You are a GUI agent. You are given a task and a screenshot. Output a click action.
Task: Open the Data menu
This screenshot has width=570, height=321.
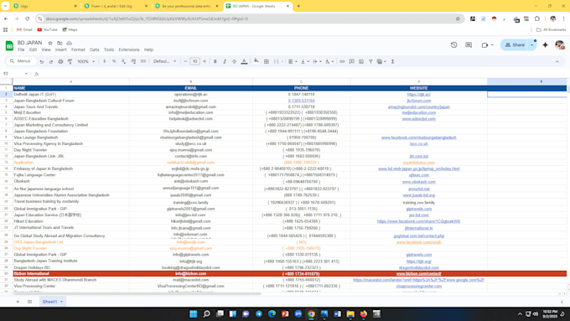point(94,49)
